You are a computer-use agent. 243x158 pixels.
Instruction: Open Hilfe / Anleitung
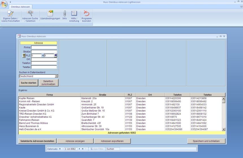tap(74, 16)
